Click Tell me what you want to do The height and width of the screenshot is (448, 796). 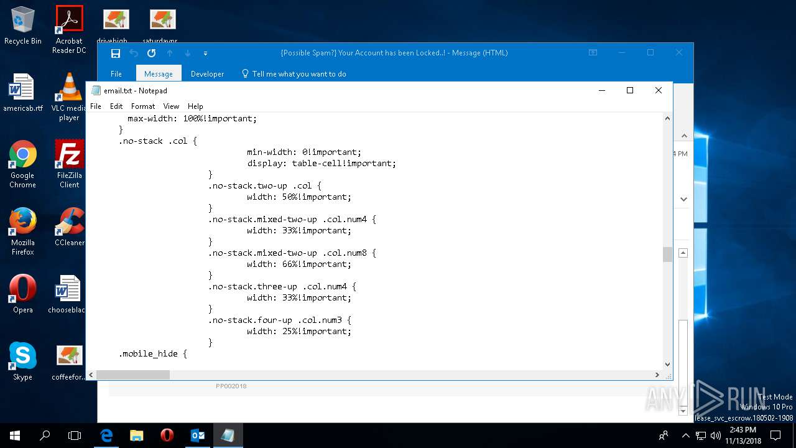coord(294,73)
